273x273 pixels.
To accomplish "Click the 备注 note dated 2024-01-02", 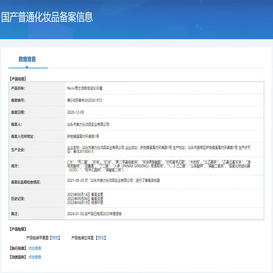I will (x=95, y=214).
